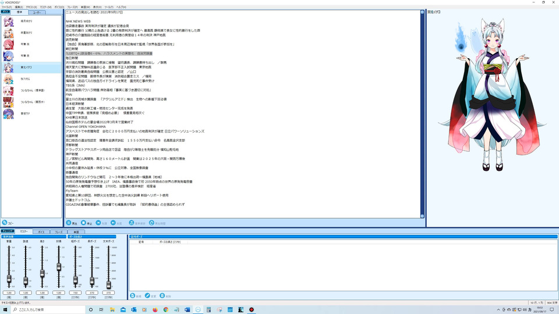The width and height of the screenshot is (559, 314).
Task: Click the NHK NEWS WEB line
Action: (78, 22)
